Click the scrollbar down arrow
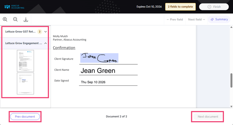Screen dimensions: 233x125 [x=231, y=107]
